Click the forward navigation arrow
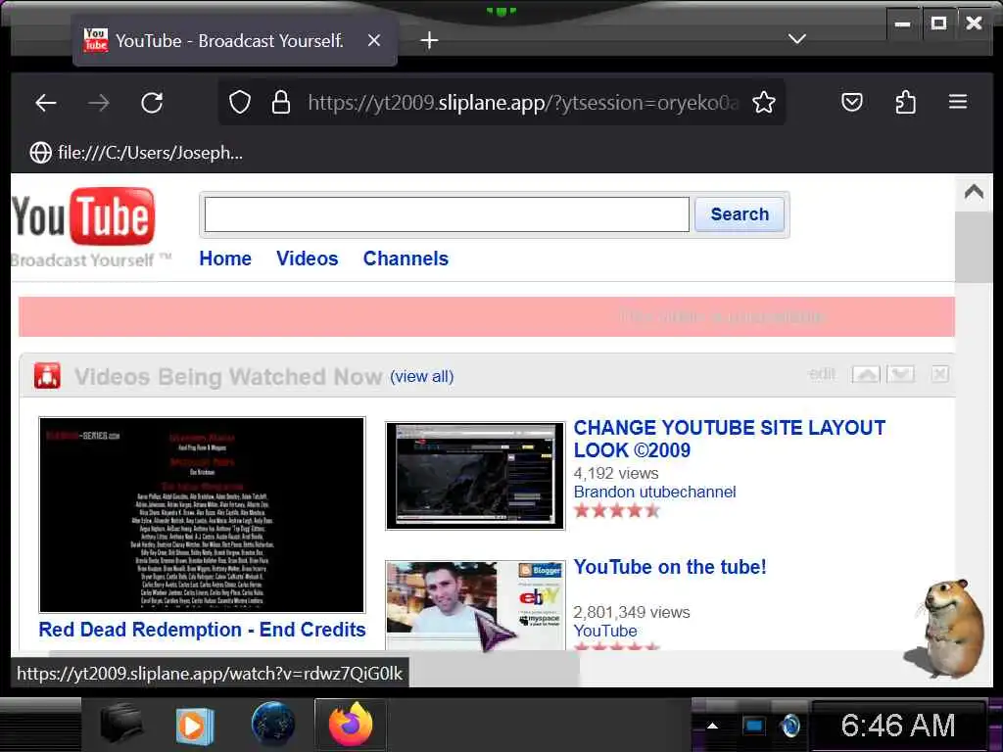The width and height of the screenshot is (1003, 752). point(99,102)
